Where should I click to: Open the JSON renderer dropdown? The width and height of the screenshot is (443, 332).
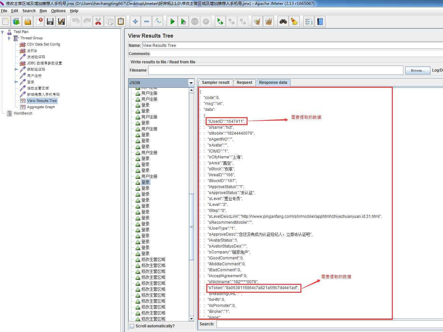tap(191, 83)
